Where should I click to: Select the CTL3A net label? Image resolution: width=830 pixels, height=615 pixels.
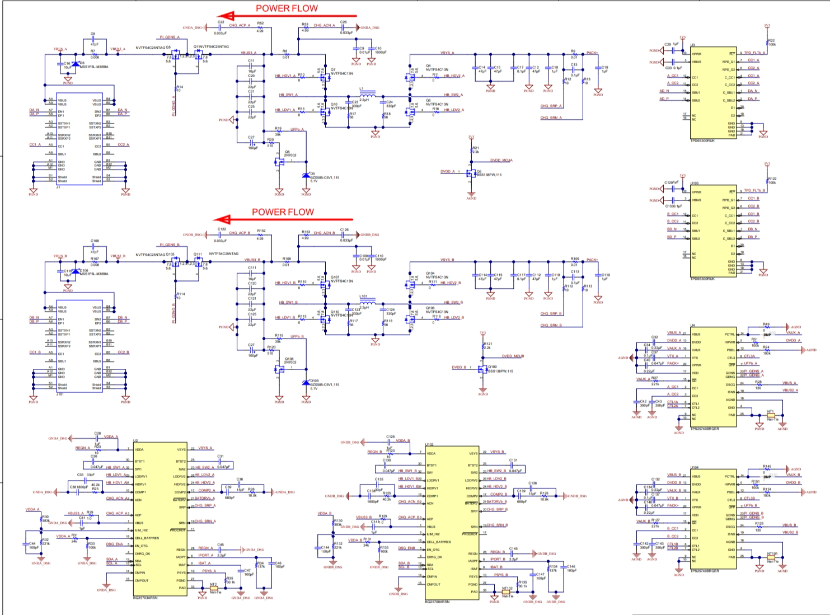coord(749,356)
